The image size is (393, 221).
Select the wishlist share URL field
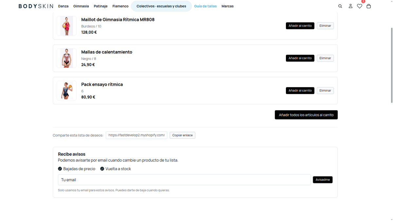click(x=137, y=135)
